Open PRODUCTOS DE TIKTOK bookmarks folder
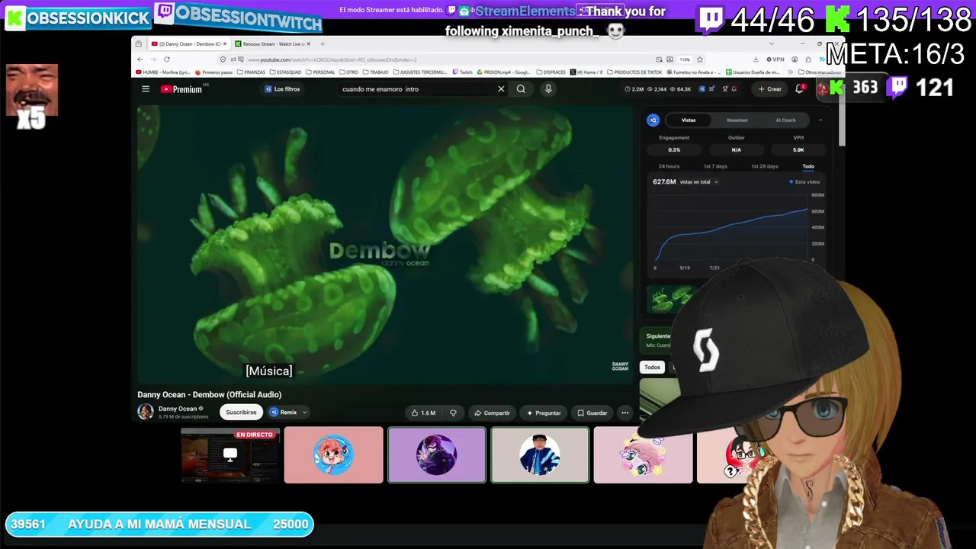 (x=634, y=72)
